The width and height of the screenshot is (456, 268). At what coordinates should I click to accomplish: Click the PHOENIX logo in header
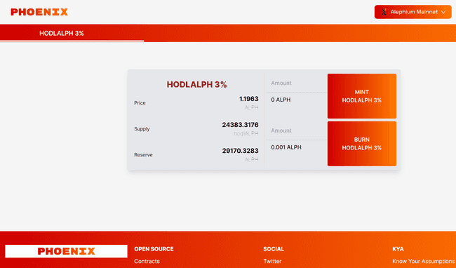39,12
